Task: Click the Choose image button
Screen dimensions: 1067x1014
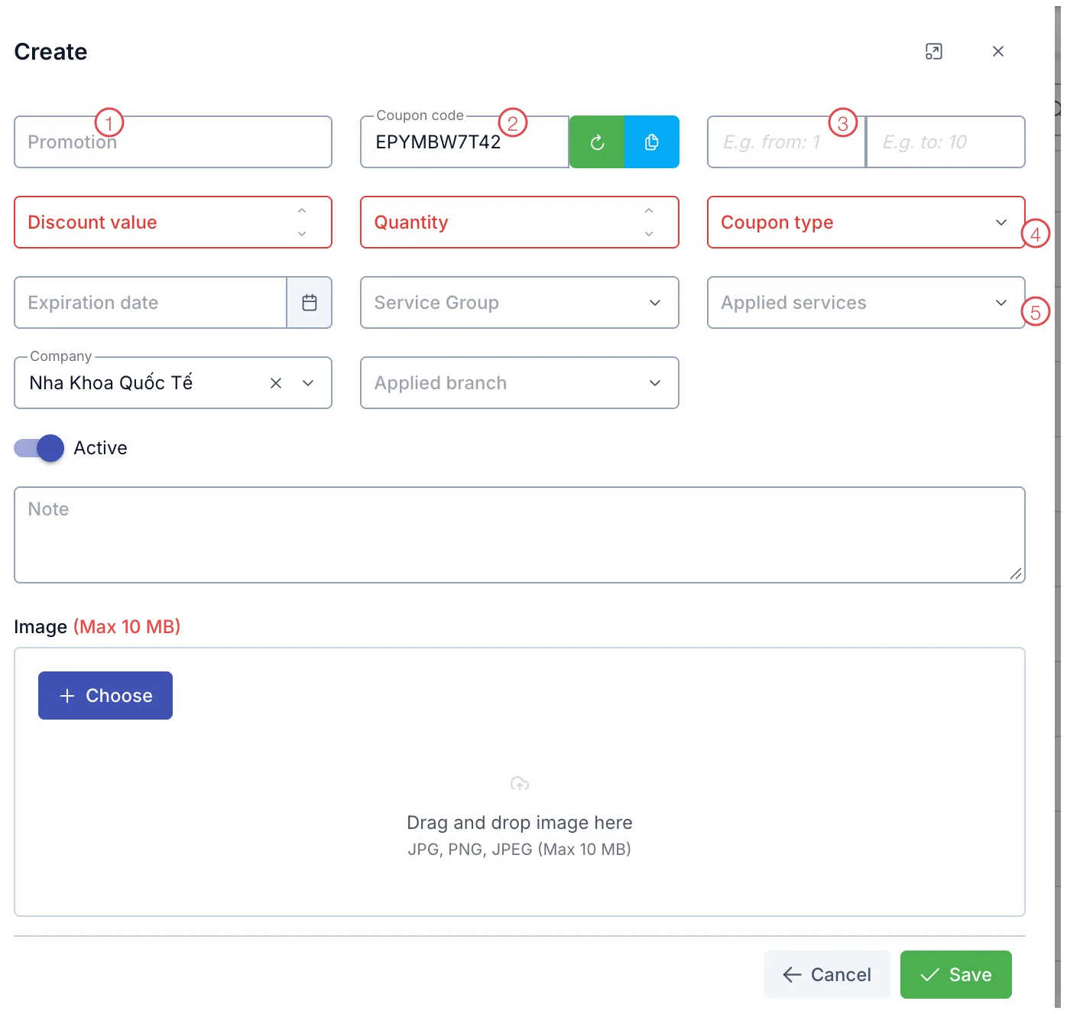Action: click(105, 696)
